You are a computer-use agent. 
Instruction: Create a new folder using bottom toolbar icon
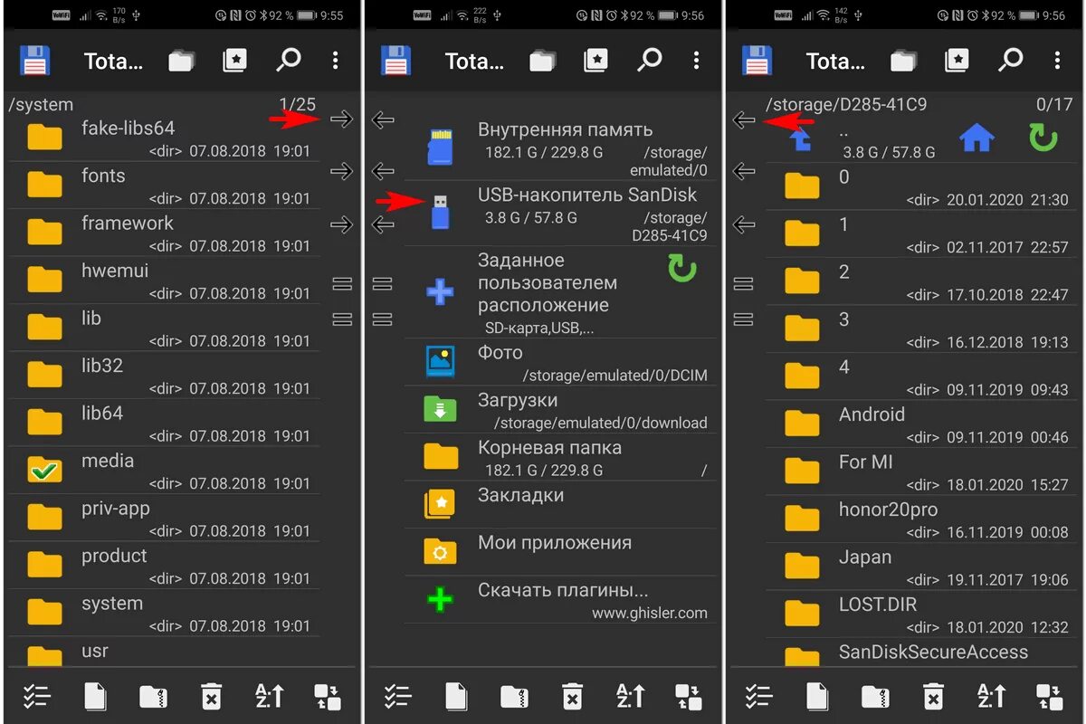[153, 696]
